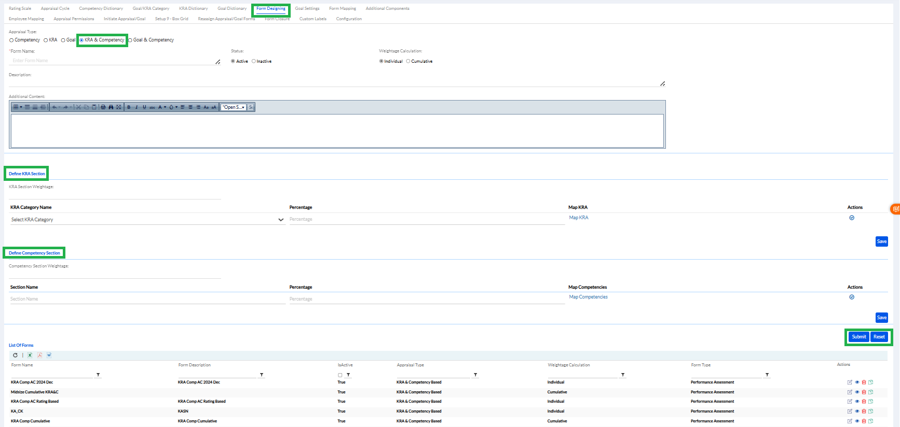This screenshot has width=900, height=427.
Task: Open the font name dropdown in editor
Action: click(x=234, y=107)
